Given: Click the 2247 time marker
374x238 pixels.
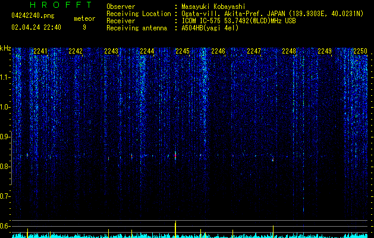Looking at the screenshot, I should [x=254, y=51].
